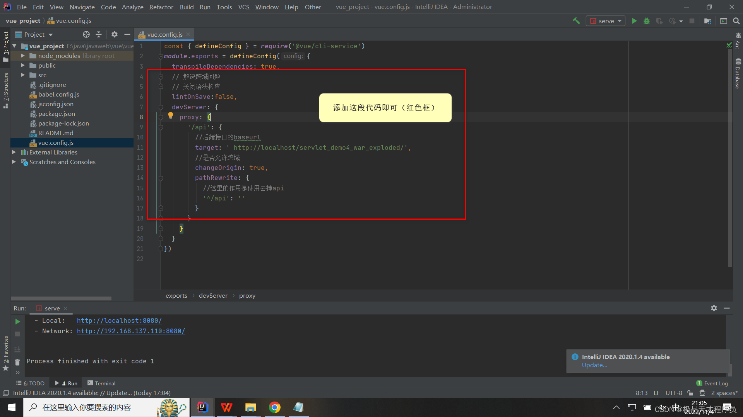Screen dimensions: 743x417
Task: Toggle the Database tool window
Action: [x=738, y=73]
